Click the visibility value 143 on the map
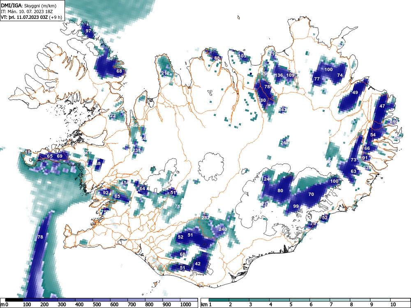 (283, 109)
